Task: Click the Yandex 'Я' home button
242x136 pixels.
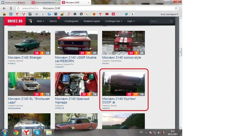Action: pyautogui.click(x=11, y=8)
